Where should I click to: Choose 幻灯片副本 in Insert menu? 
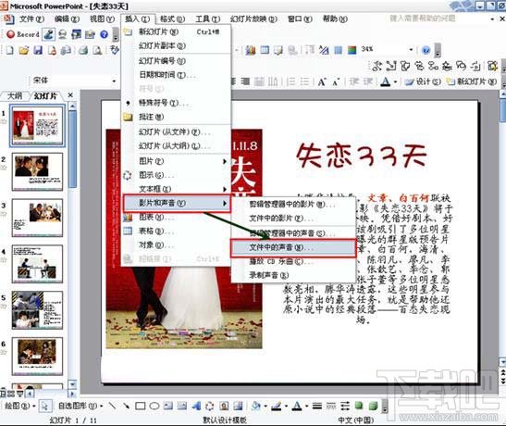coord(176,46)
